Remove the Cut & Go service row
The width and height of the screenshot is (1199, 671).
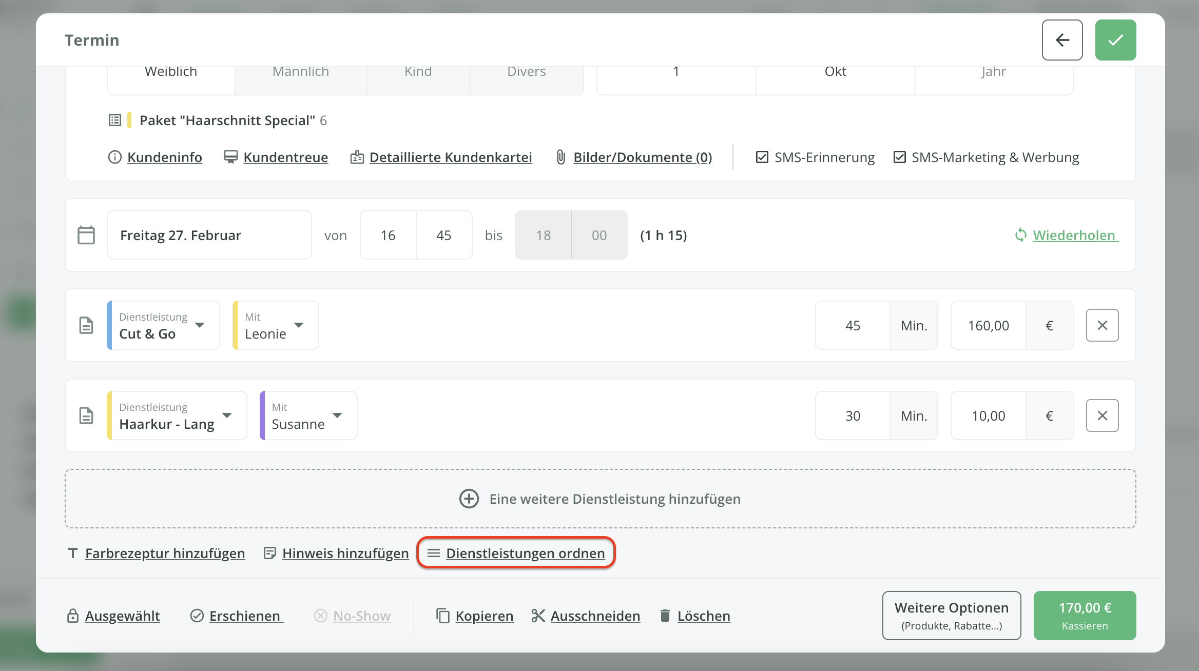[1102, 325]
